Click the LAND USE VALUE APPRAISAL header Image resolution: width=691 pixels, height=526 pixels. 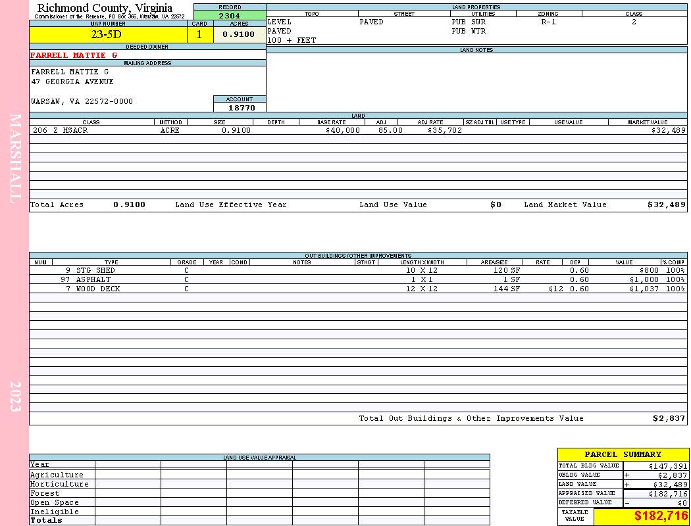(x=259, y=458)
